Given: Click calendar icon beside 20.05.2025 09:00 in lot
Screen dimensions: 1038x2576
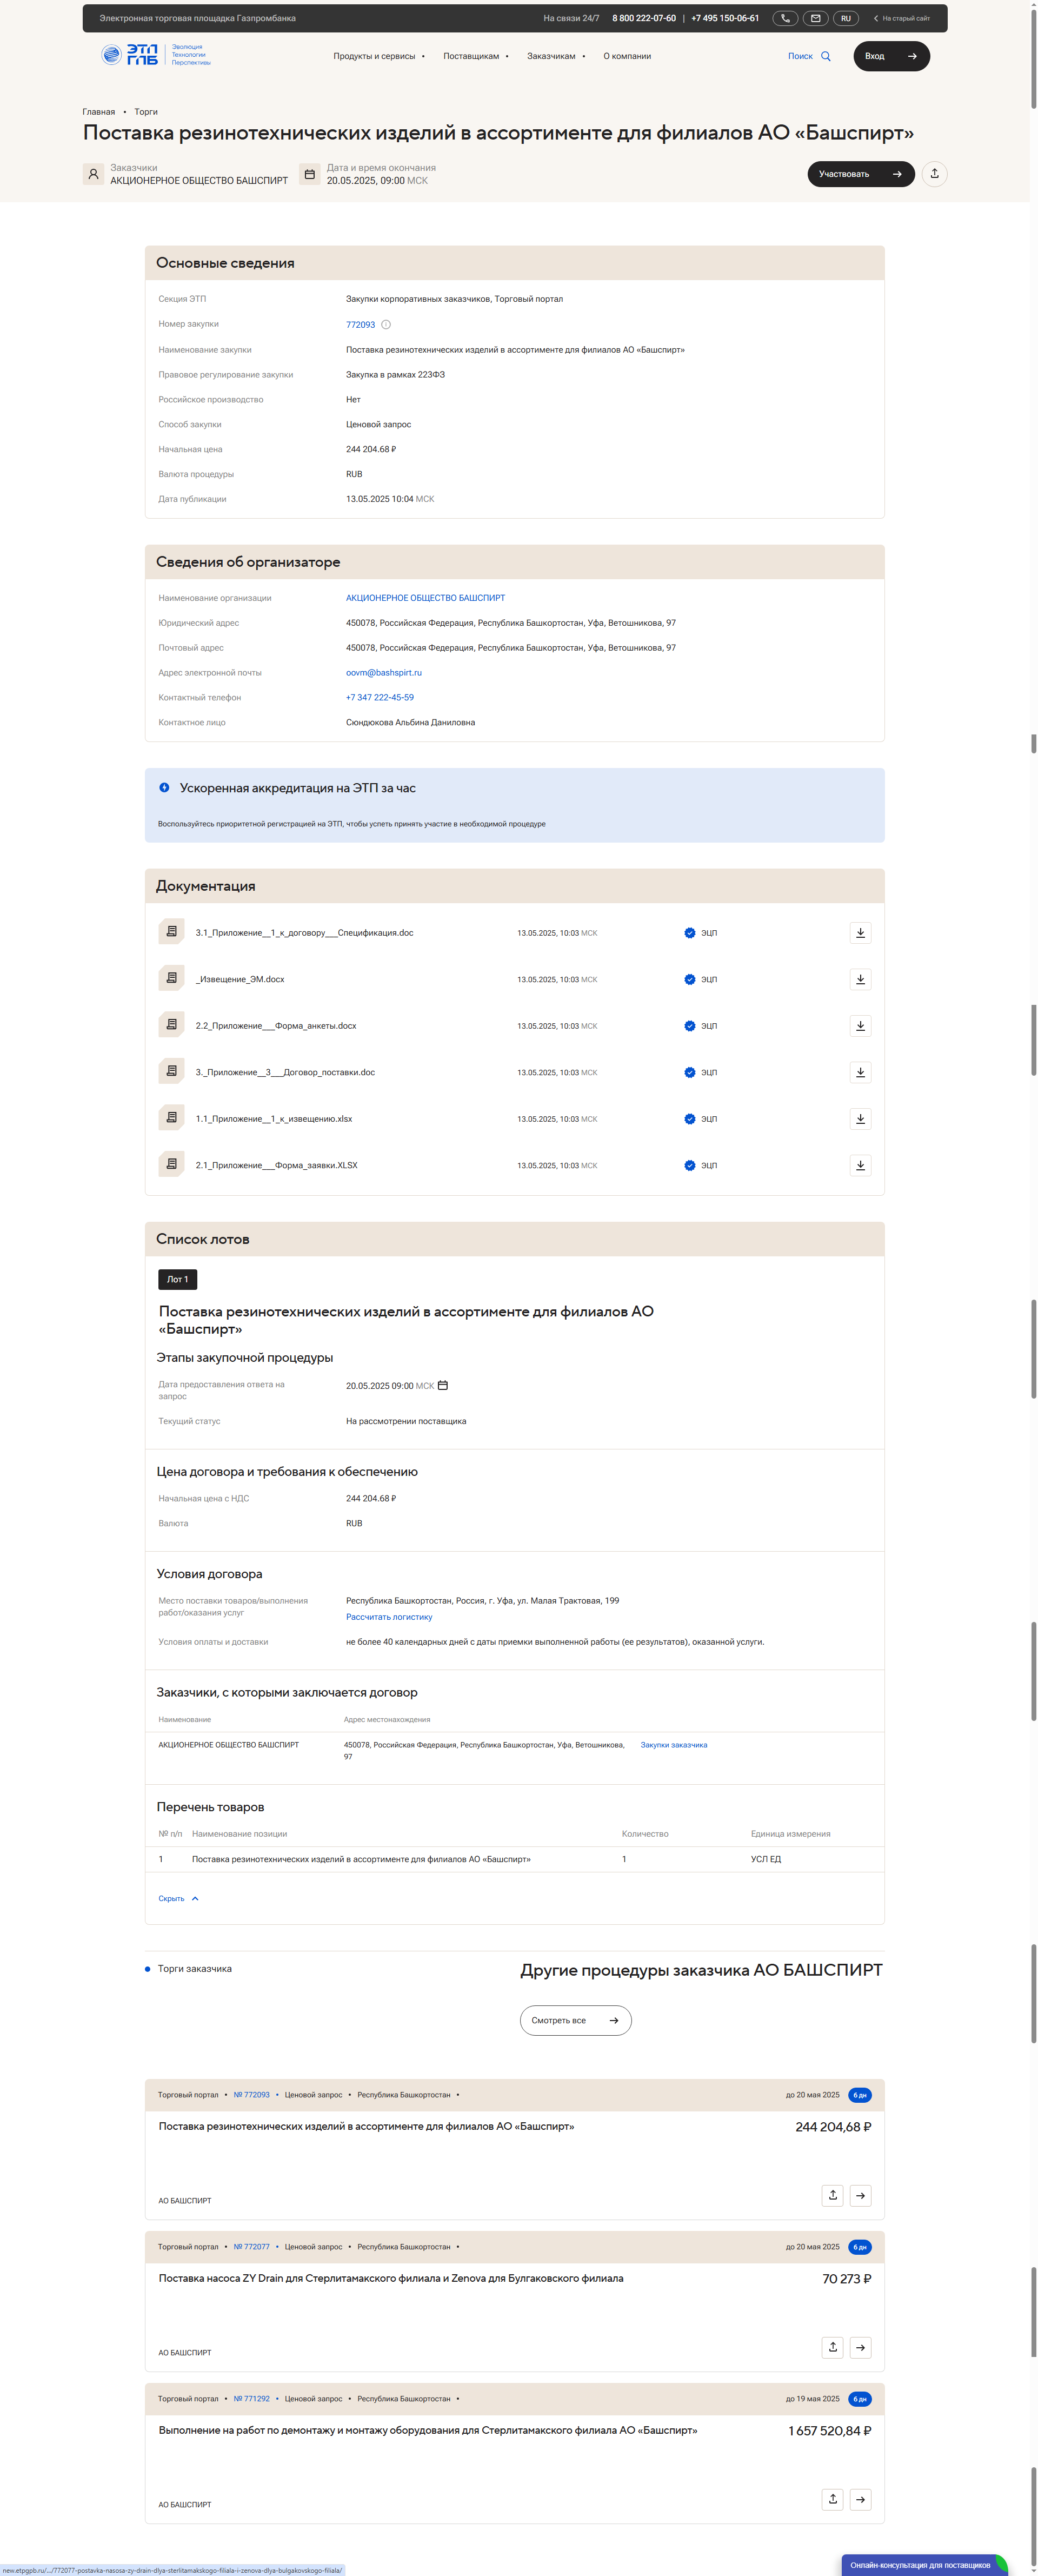Looking at the screenshot, I should pyautogui.click(x=443, y=1385).
